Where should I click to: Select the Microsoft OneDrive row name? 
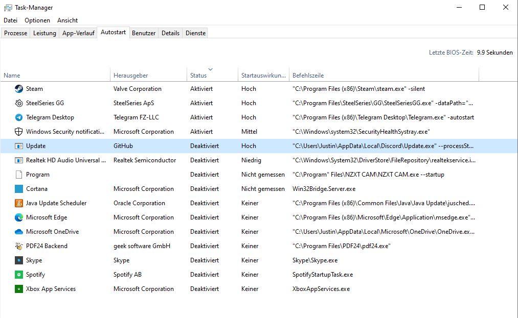(x=53, y=232)
